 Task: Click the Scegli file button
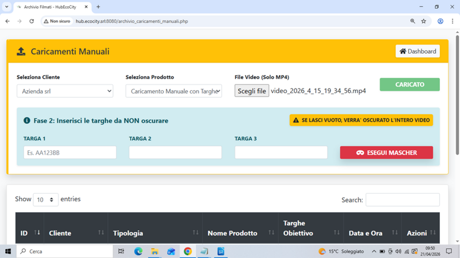252,91
